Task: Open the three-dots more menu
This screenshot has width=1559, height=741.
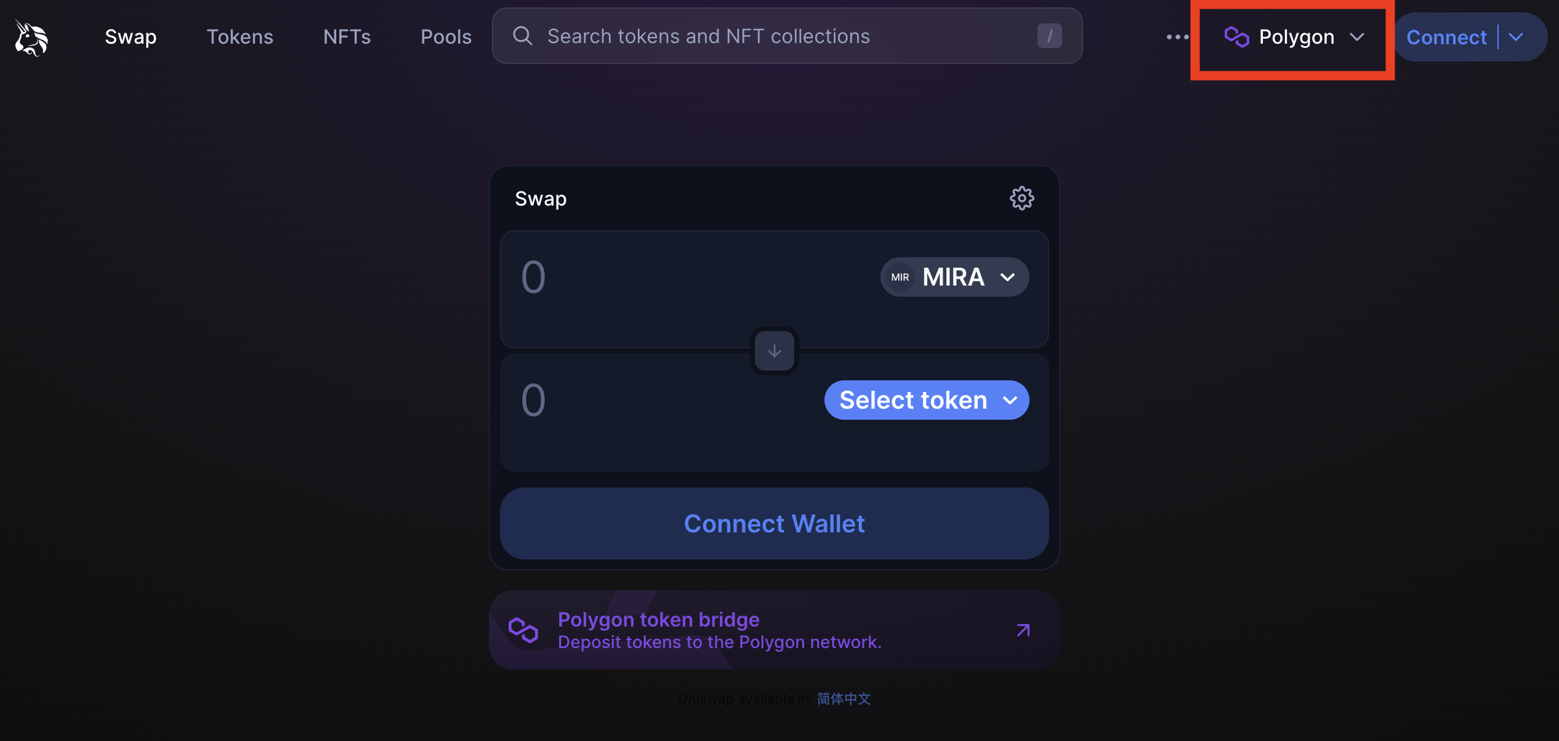Action: click(x=1177, y=37)
